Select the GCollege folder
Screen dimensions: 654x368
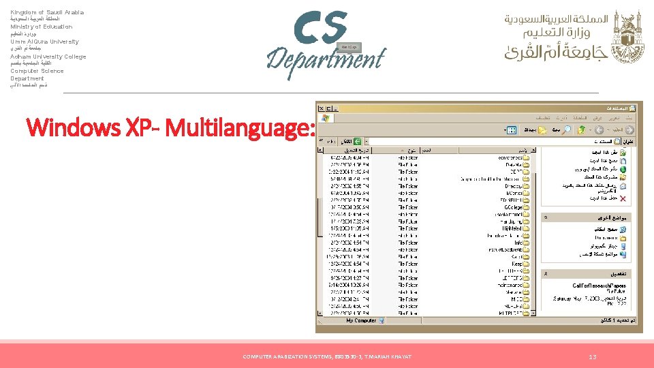(x=516, y=207)
